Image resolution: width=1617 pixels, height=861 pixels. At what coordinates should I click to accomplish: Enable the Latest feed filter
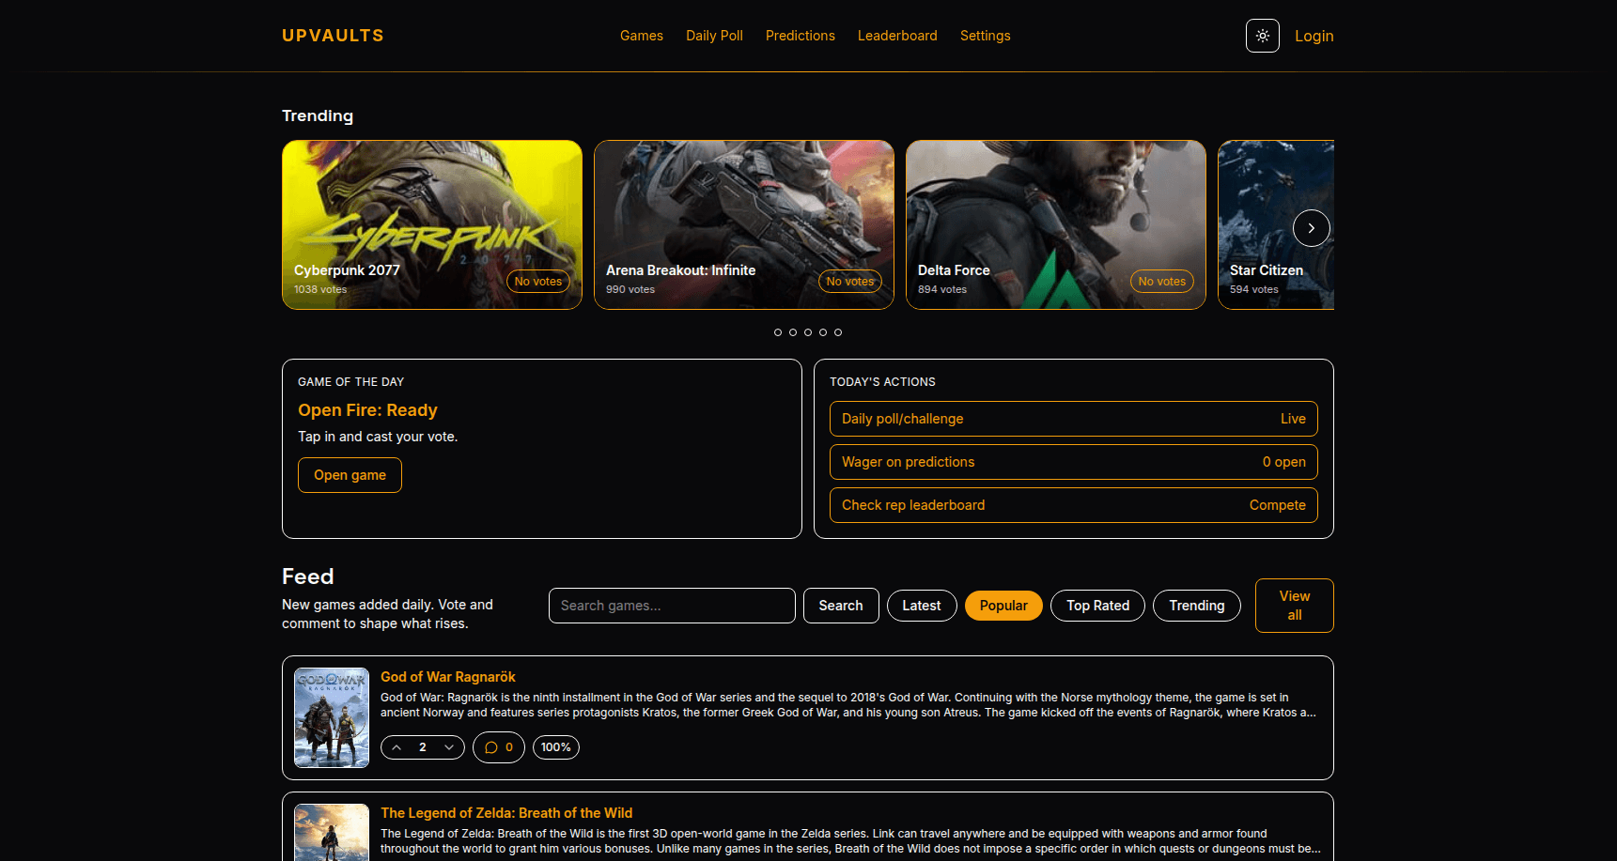[x=922, y=606]
